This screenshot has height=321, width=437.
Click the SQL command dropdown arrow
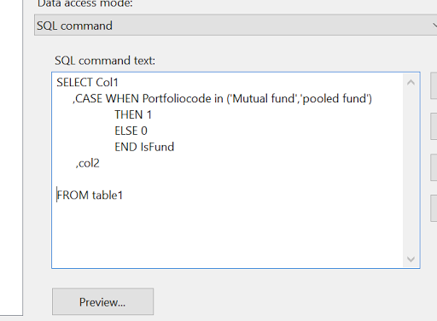point(434,25)
